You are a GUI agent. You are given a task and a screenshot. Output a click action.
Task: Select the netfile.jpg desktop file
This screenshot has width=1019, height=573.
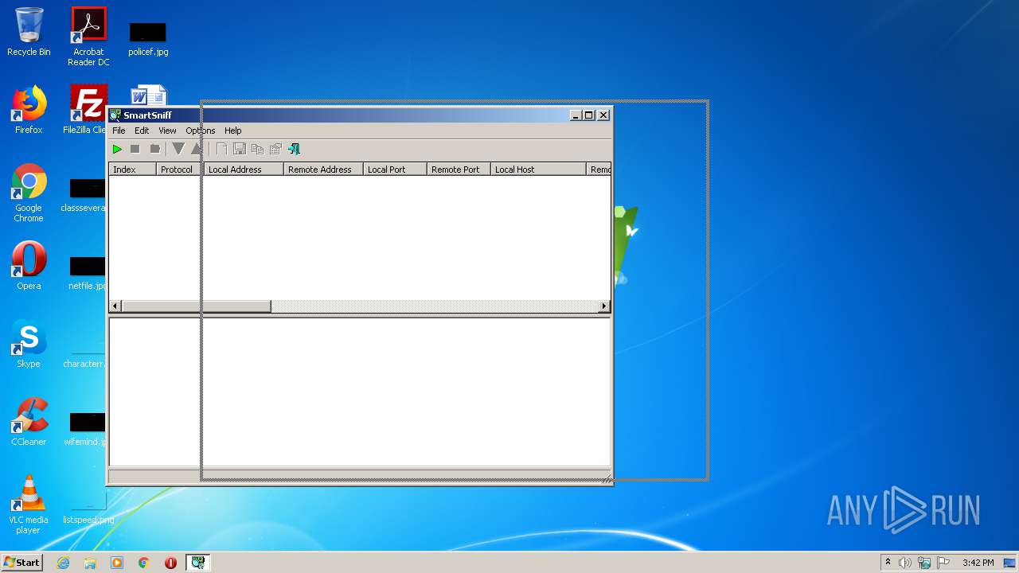click(87, 274)
